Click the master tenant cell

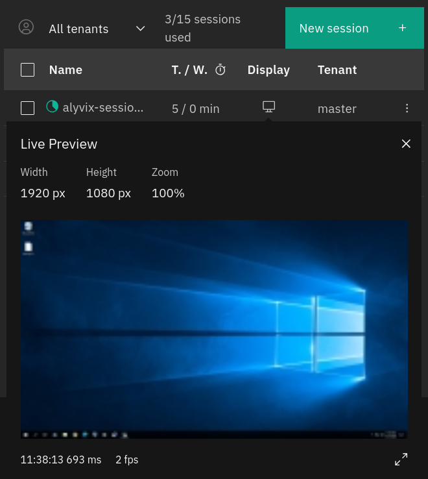(x=337, y=109)
